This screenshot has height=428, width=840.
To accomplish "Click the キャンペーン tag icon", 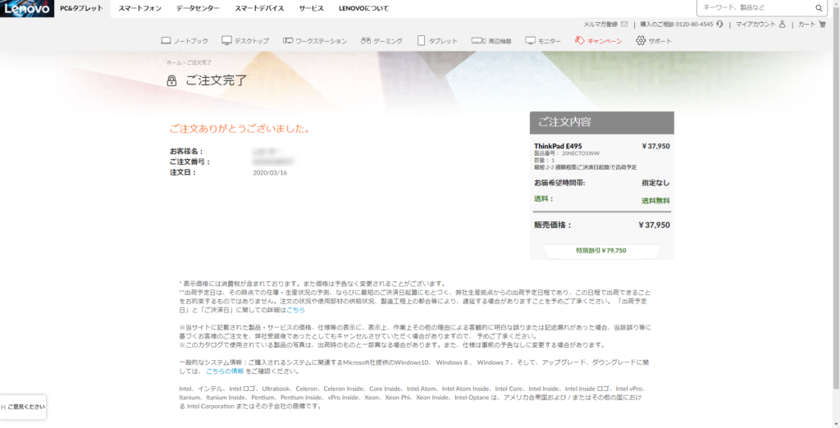I will (579, 41).
